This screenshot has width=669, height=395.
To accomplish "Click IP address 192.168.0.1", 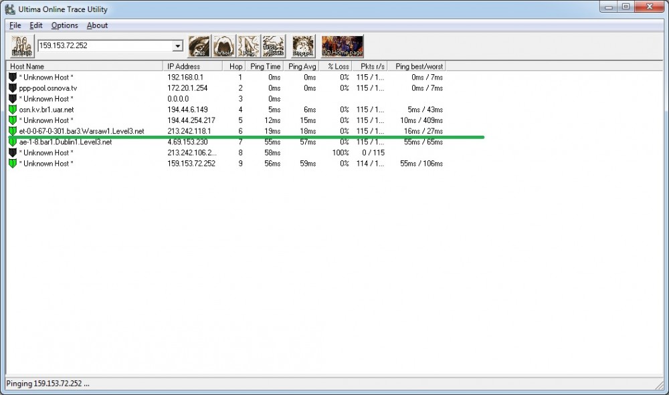I will pos(185,77).
